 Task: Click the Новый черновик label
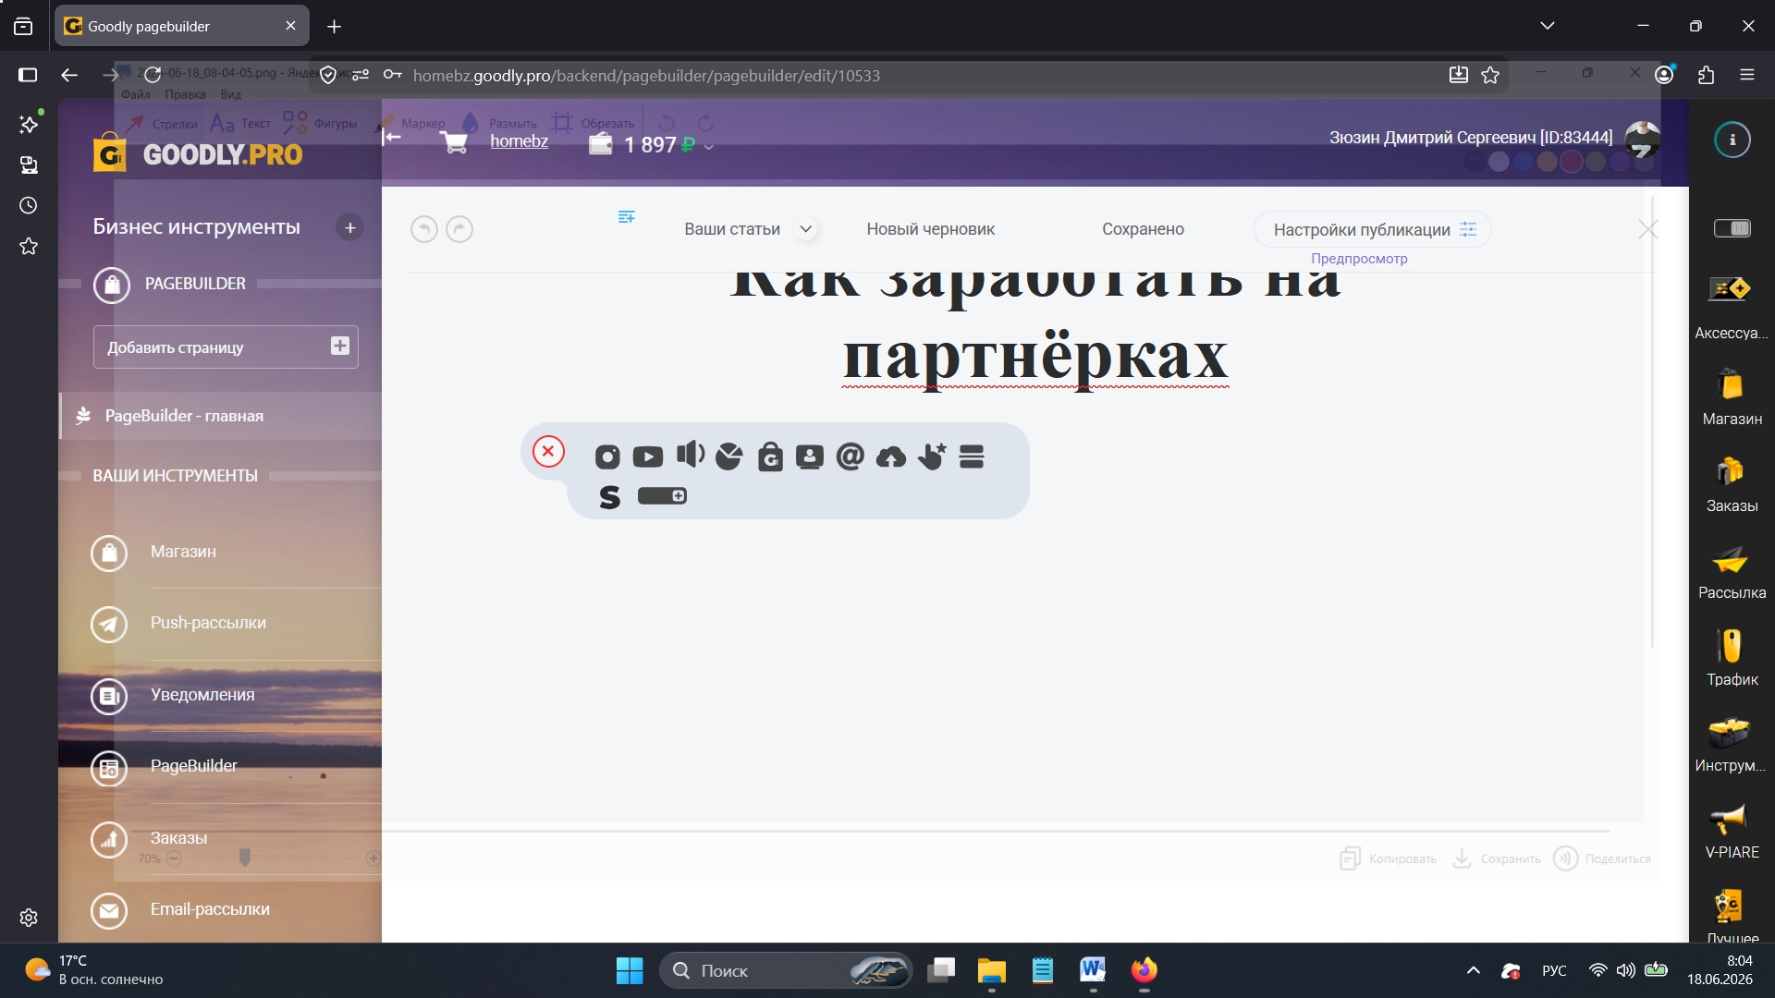click(x=930, y=229)
